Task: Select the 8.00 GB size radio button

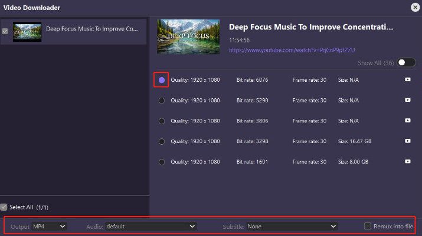Action: [x=162, y=162]
